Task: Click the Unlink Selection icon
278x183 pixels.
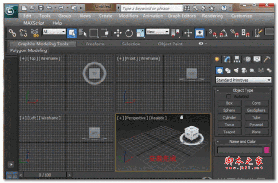Action: [24, 33]
